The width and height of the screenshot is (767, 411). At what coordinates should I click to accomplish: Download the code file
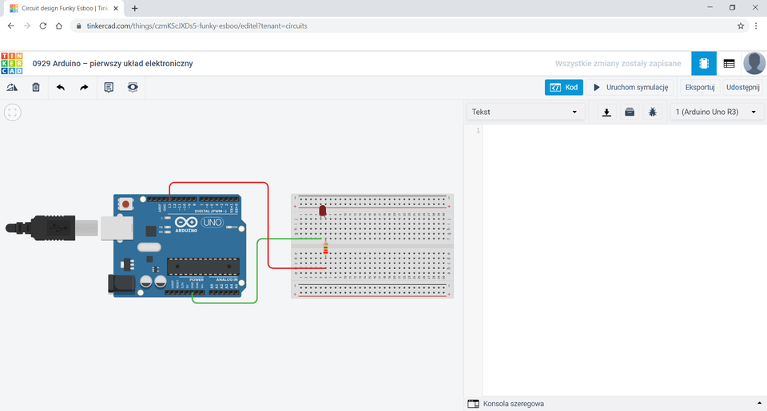coord(606,112)
